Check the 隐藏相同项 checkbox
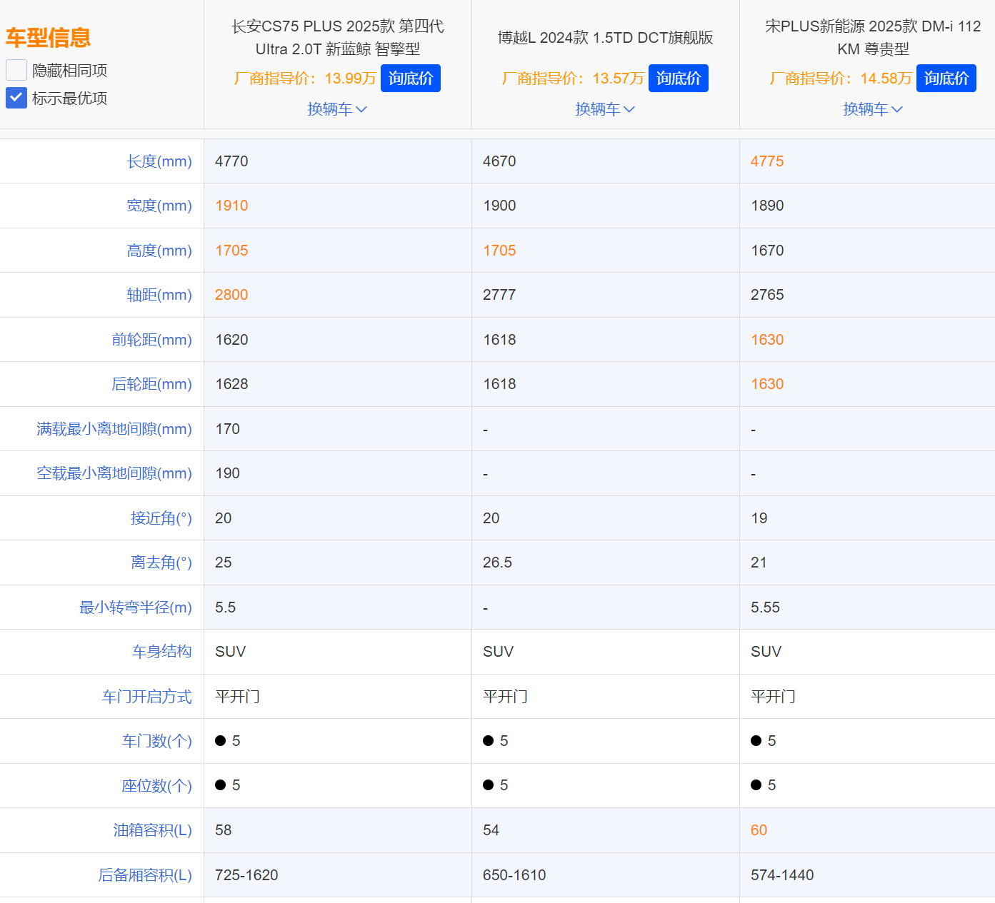Image resolution: width=995 pixels, height=903 pixels. 16,70
